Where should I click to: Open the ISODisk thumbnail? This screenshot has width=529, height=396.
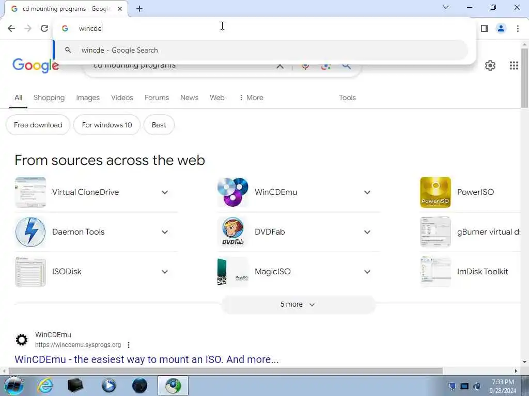[x=30, y=272]
